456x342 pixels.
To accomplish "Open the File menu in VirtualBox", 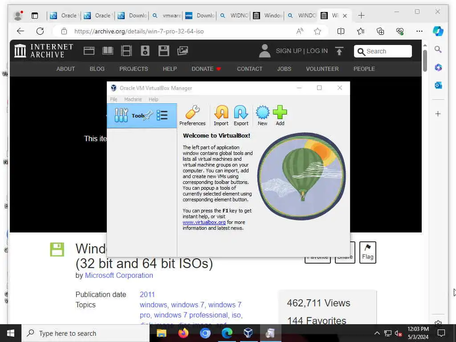I will pos(114,99).
